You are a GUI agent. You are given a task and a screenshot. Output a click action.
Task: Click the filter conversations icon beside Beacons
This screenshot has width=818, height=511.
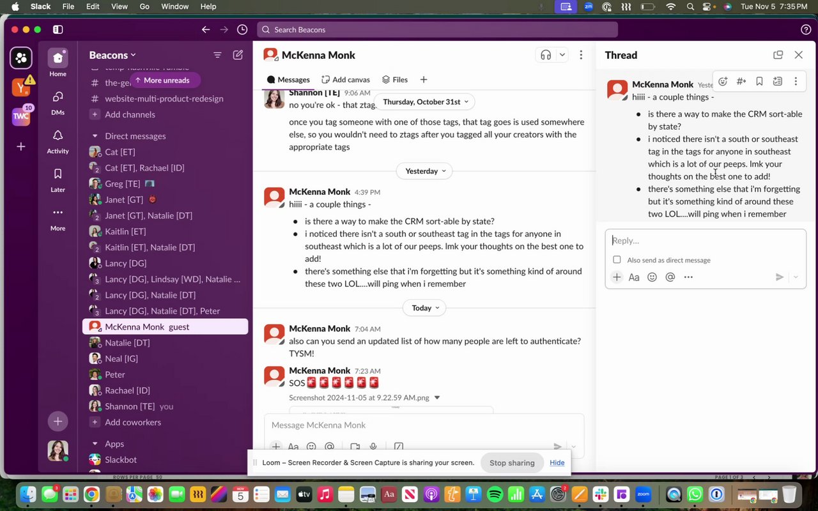[217, 55]
